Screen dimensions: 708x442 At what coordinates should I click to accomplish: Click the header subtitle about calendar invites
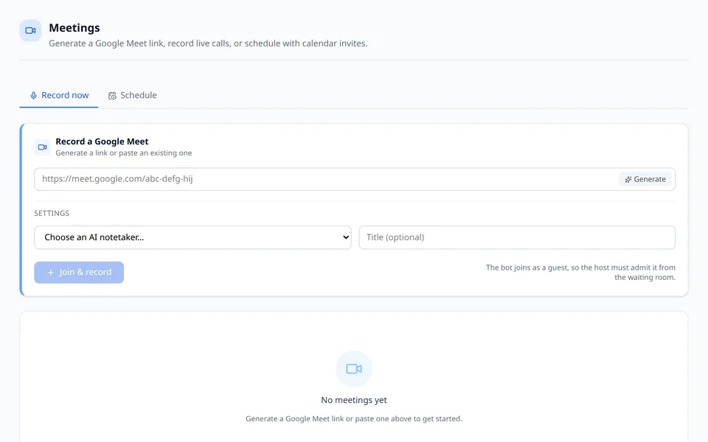(x=208, y=43)
